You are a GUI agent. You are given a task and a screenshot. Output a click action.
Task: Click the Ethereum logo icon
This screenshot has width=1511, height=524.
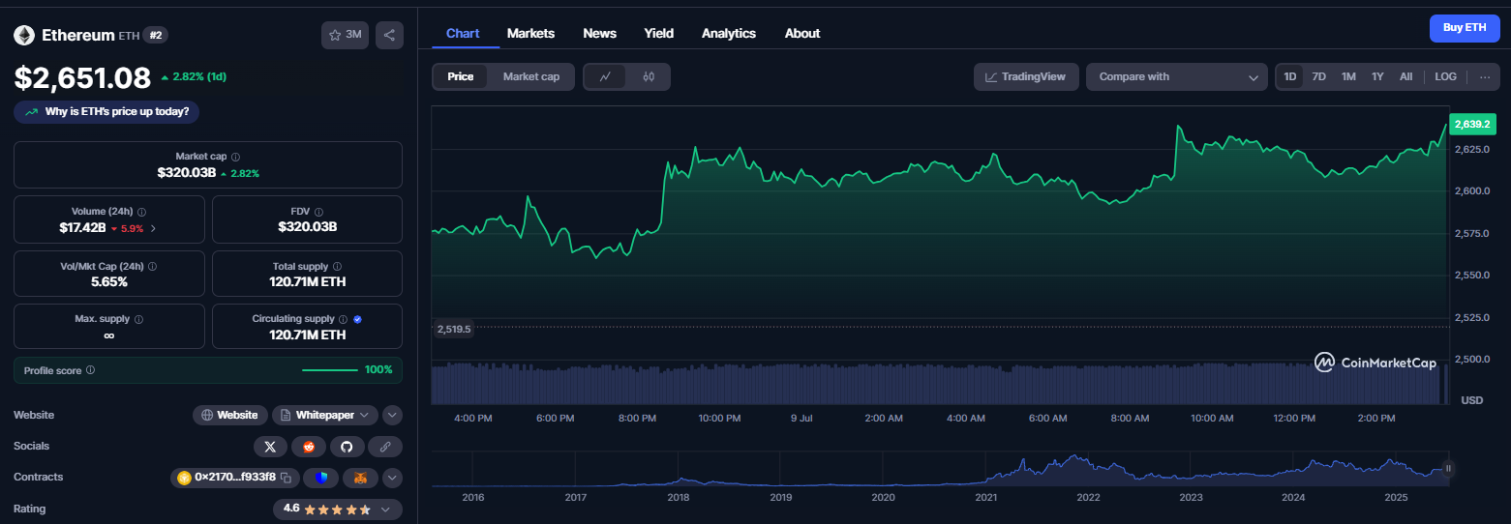coord(24,35)
